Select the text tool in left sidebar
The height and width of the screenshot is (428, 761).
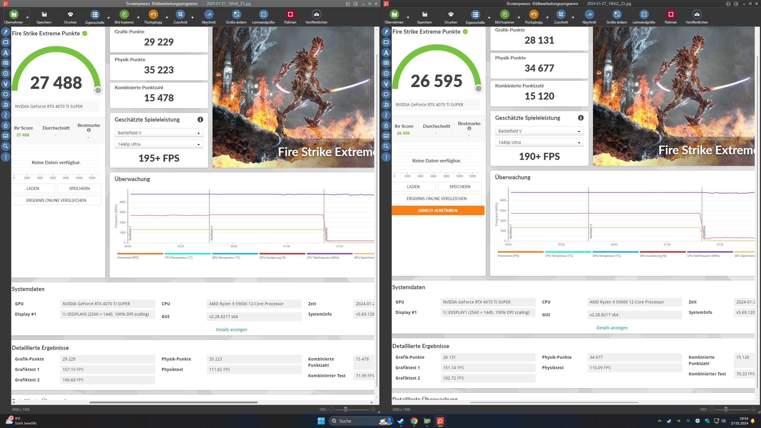[6, 53]
